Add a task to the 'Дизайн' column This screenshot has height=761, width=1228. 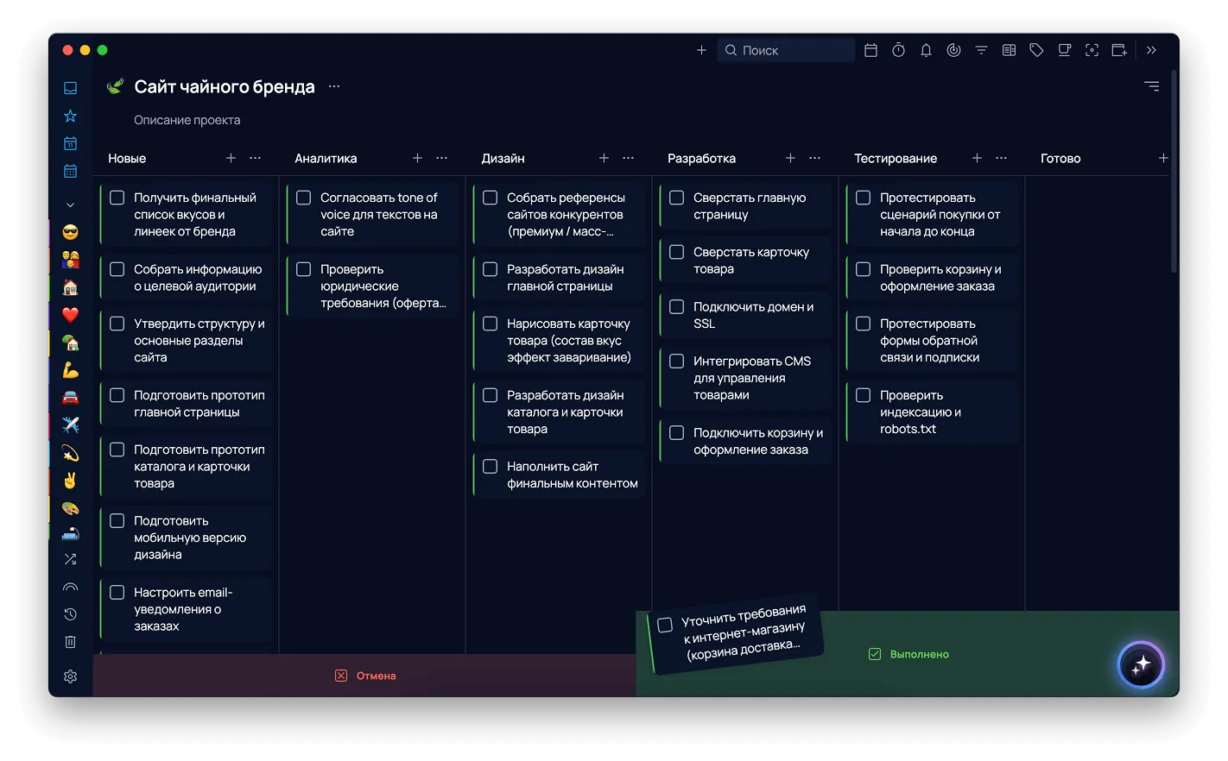pyautogui.click(x=605, y=158)
